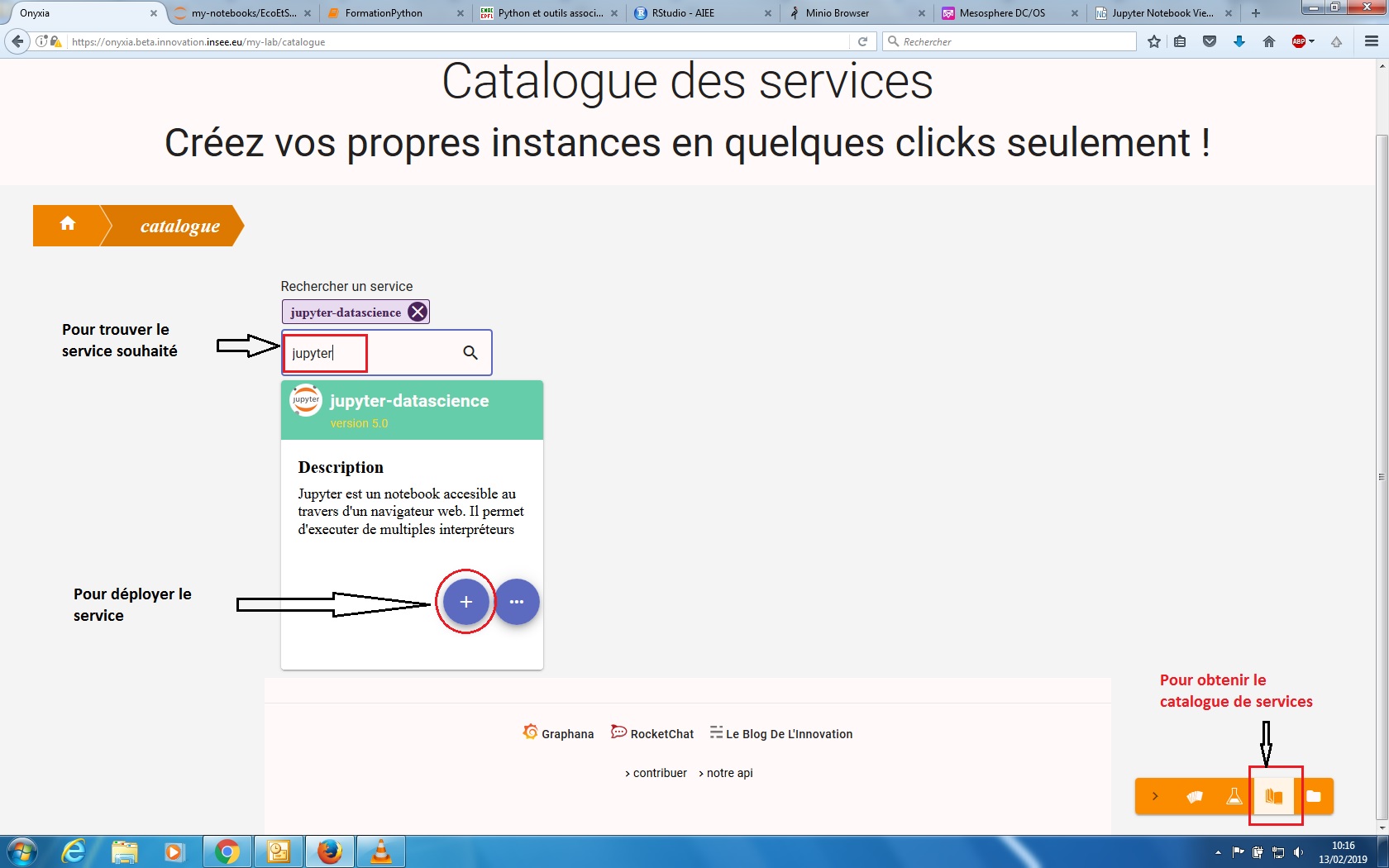Remove the jupyter-datascience search tag

coord(418,312)
